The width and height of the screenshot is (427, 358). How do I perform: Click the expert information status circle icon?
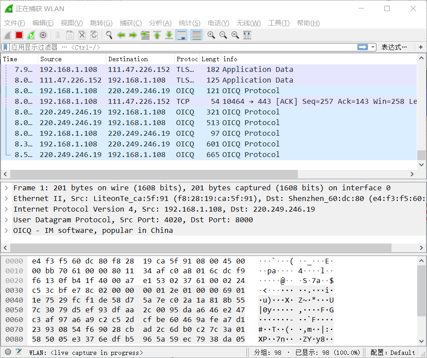pos(8,352)
